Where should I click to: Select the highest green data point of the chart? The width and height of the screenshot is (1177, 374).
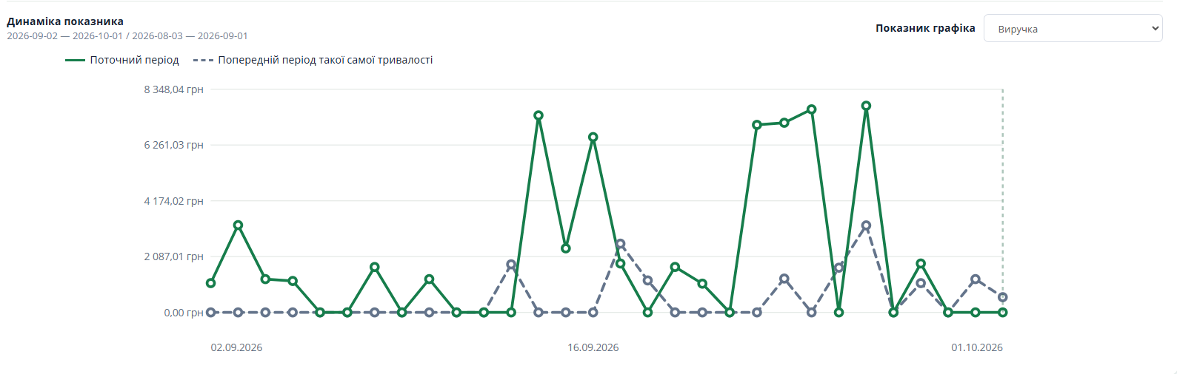pos(866,106)
